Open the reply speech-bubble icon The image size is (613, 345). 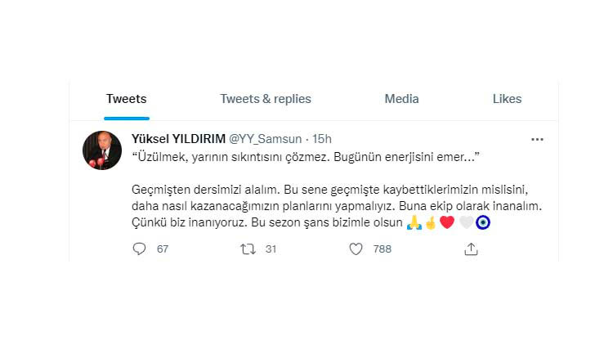(x=139, y=249)
